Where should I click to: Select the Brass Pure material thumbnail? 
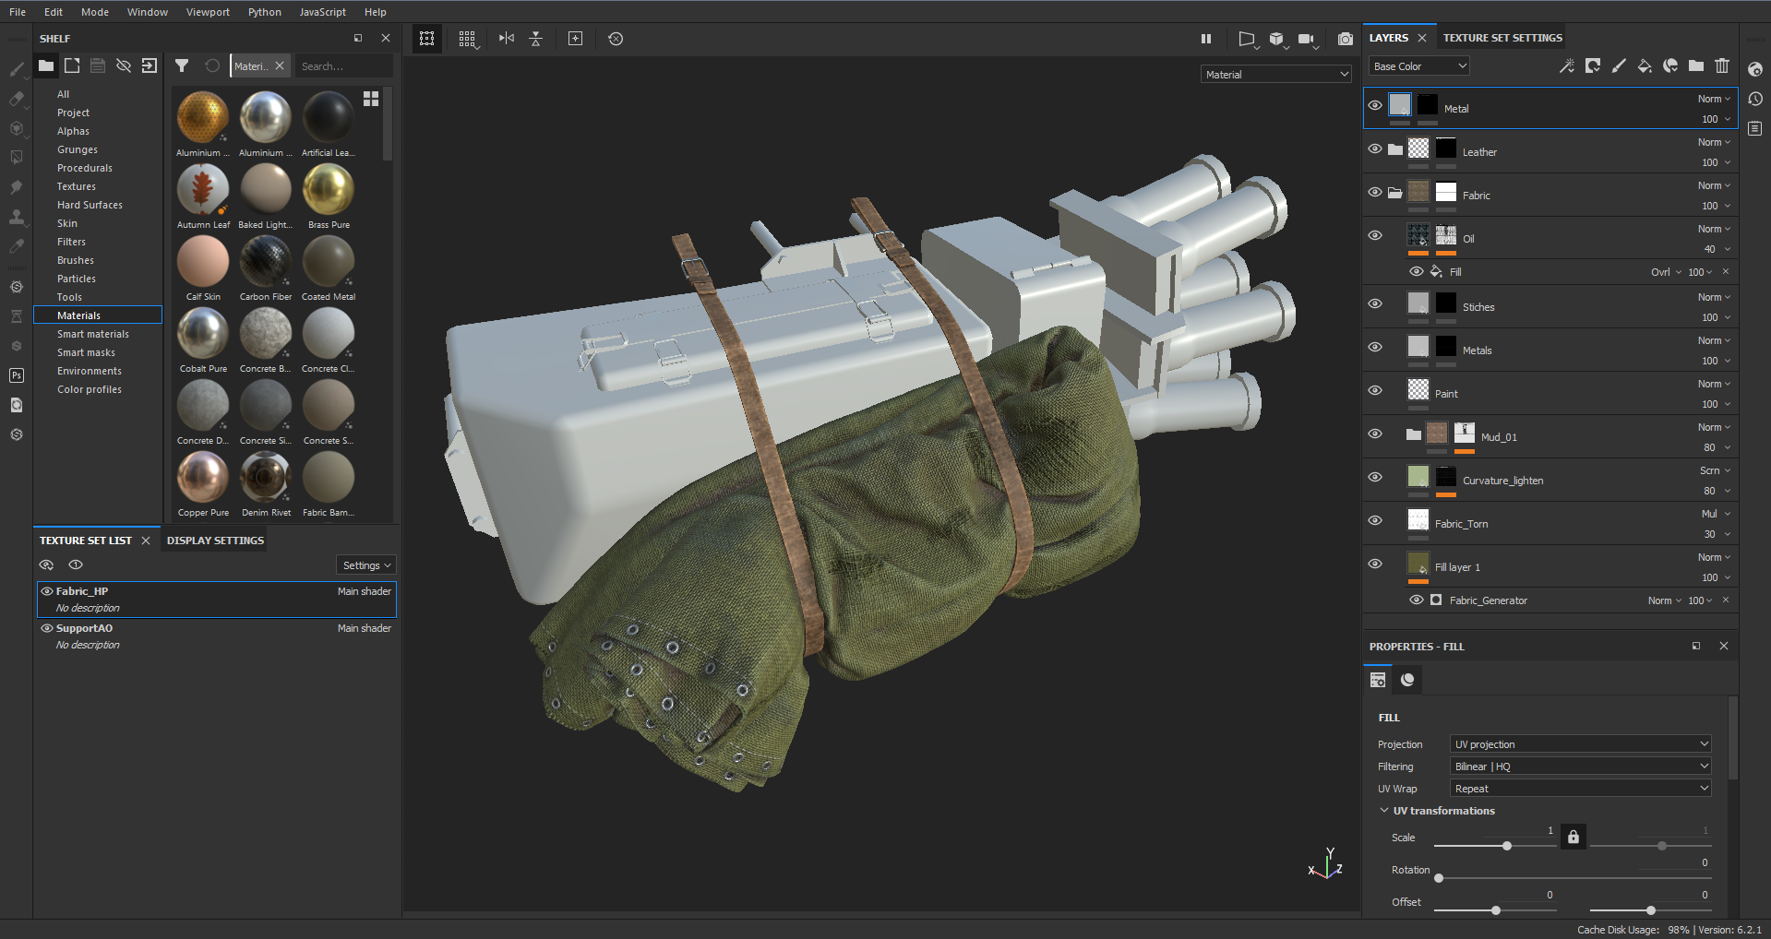click(x=329, y=190)
